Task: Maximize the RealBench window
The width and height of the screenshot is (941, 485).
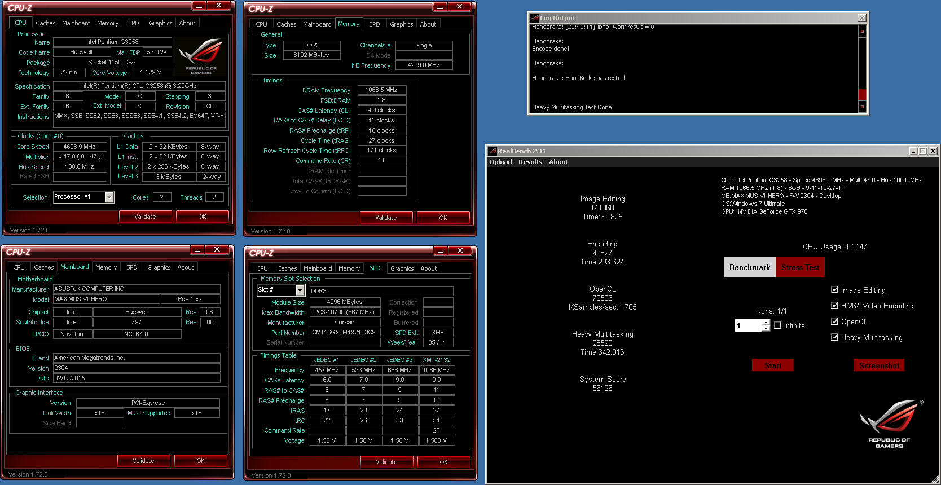Action: pyautogui.click(x=923, y=151)
